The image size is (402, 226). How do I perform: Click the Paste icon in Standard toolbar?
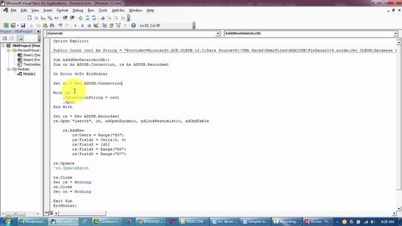coord(45,25)
